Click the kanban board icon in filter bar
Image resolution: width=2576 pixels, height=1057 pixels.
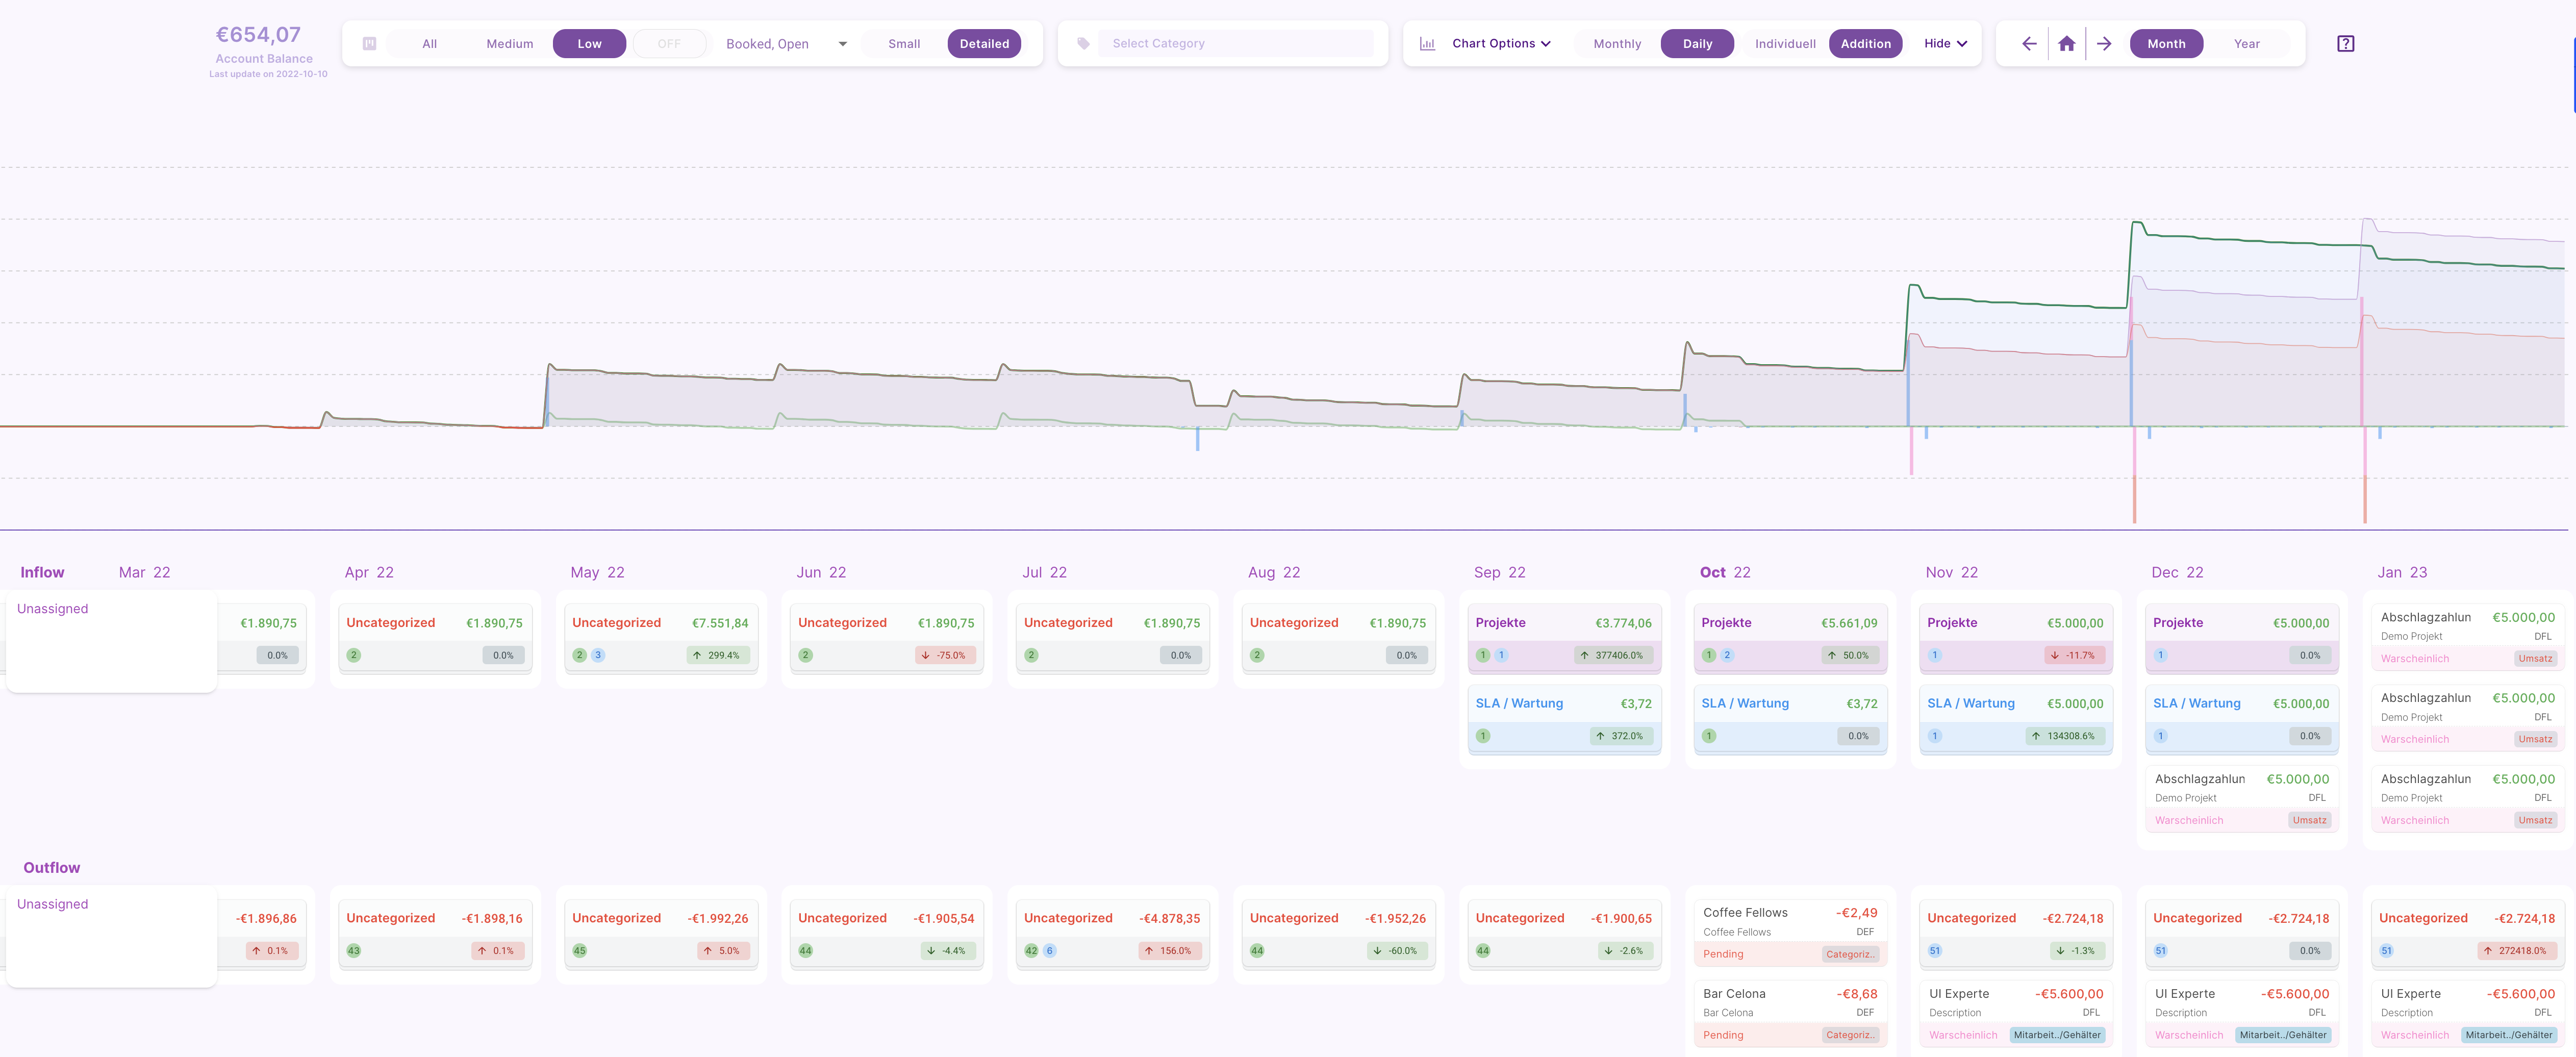(369, 44)
